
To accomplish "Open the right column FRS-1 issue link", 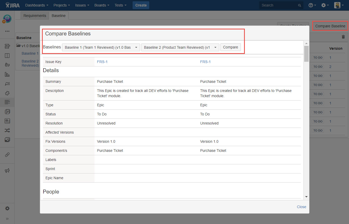I will [x=205, y=62].
